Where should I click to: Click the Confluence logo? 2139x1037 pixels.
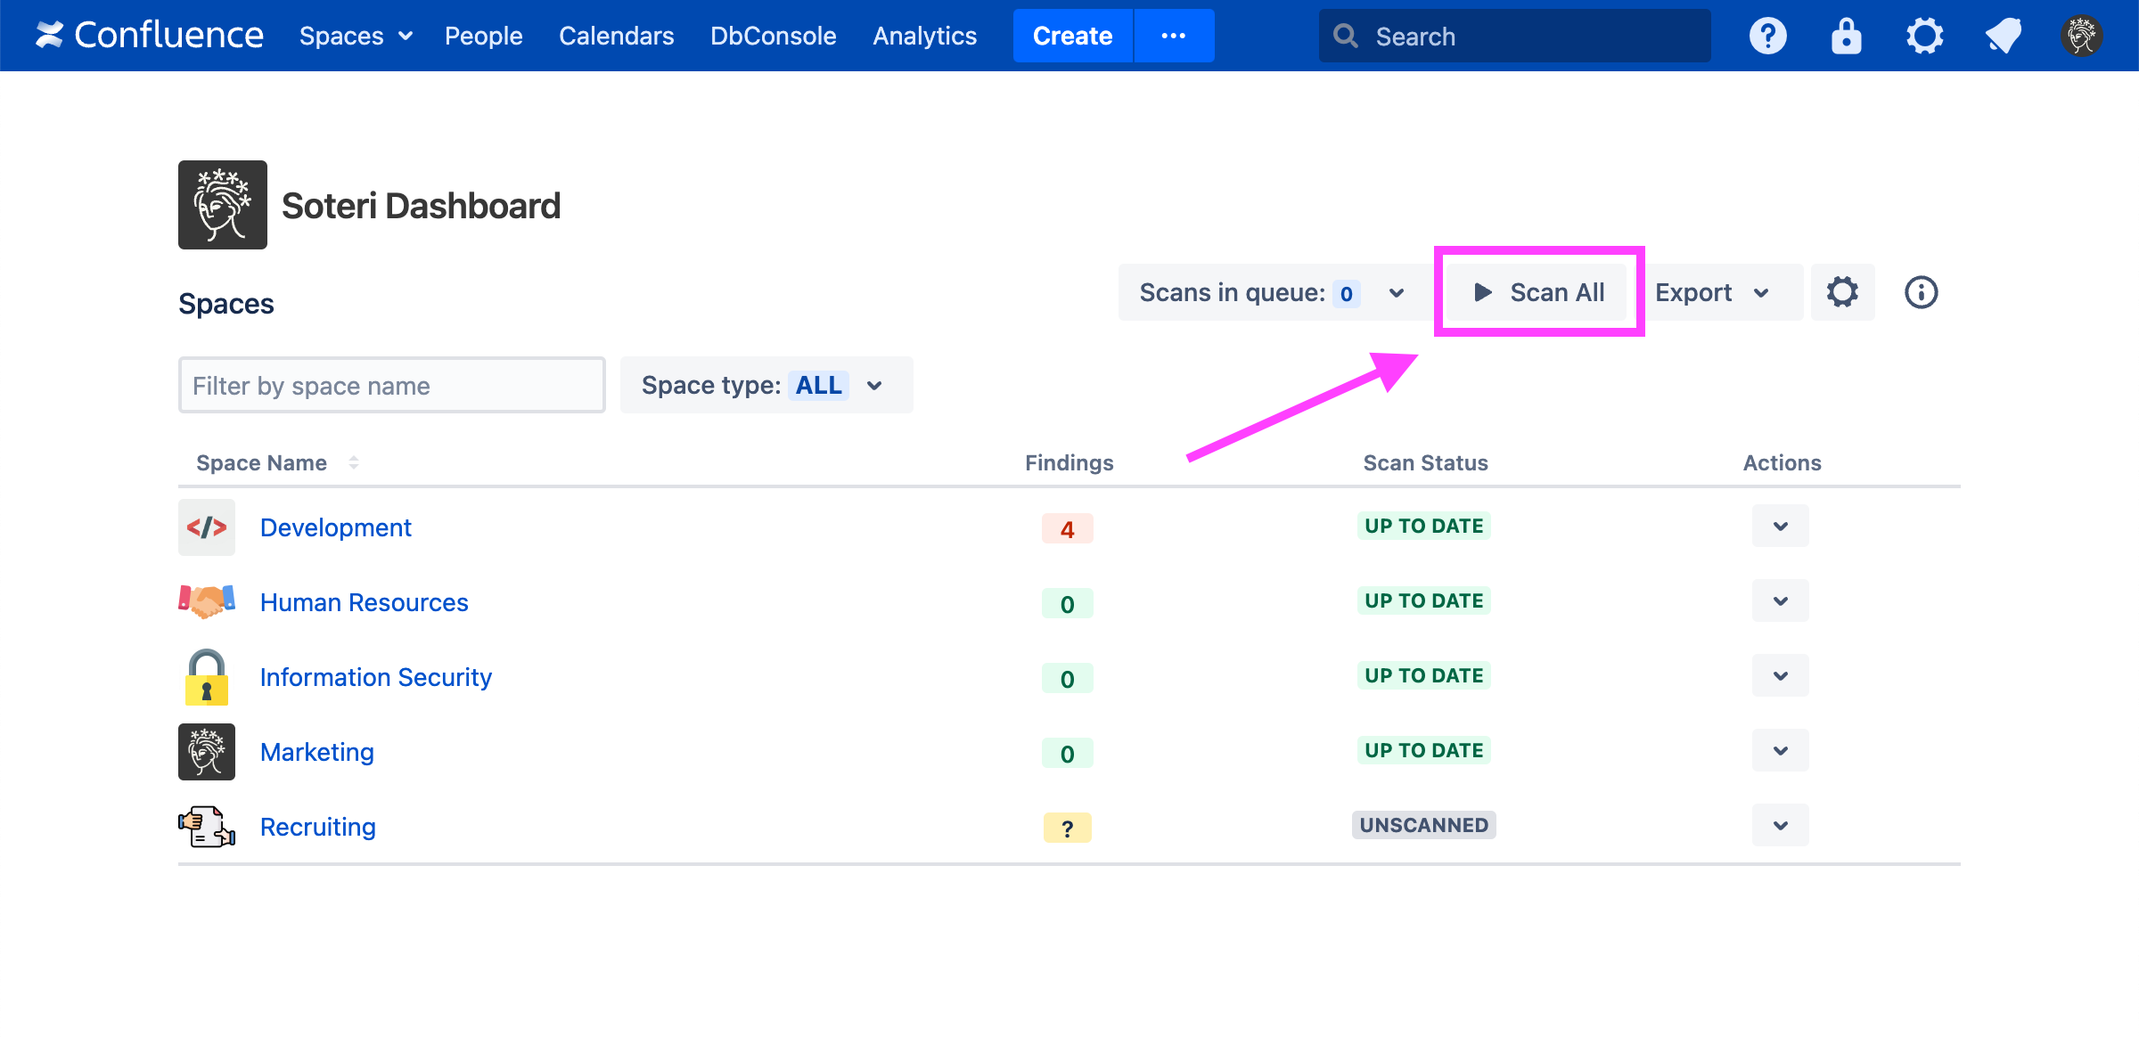(149, 36)
